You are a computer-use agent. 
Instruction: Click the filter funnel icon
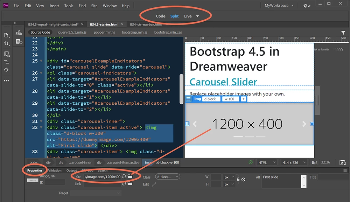[x=343, y=33]
